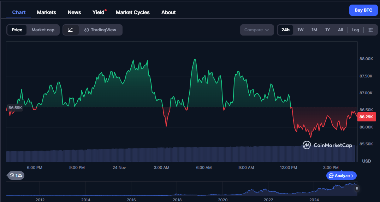The image size is (380, 202).
Task: Click the history clock 125 badge
Action: click(16, 175)
